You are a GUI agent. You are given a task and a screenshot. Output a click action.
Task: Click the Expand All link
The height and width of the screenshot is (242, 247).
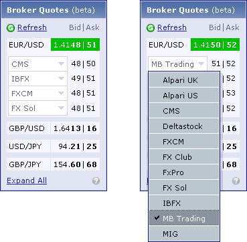pyautogui.click(x=27, y=180)
